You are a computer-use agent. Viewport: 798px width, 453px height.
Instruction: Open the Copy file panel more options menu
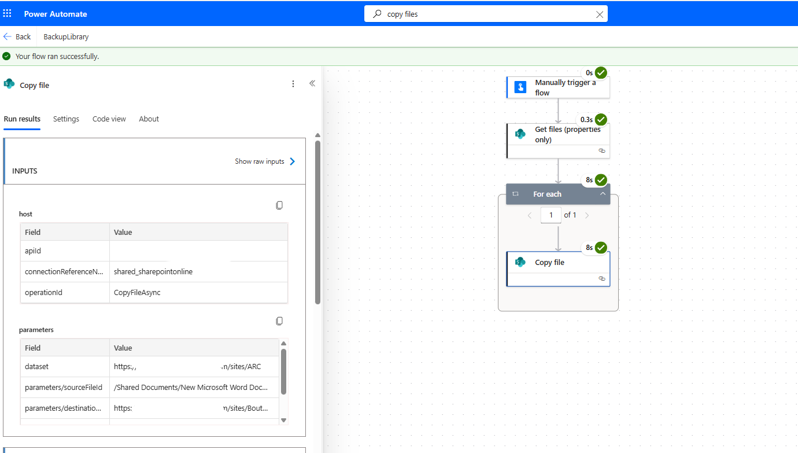[293, 84]
